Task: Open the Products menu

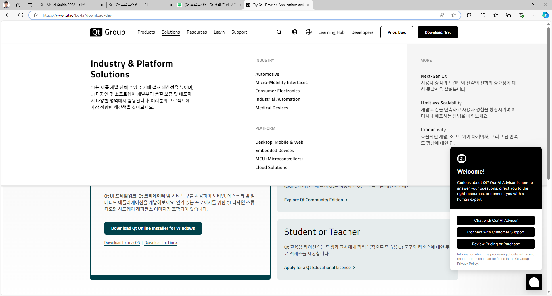Action: (x=146, y=32)
